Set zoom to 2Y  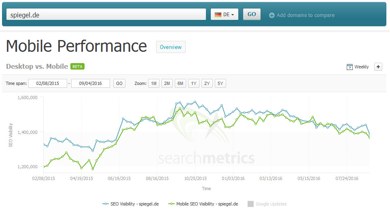click(207, 83)
